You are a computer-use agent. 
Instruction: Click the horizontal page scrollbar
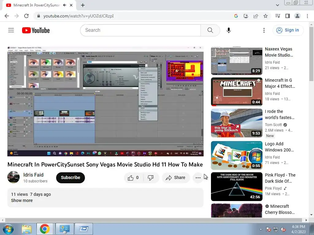tap(154, 220)
